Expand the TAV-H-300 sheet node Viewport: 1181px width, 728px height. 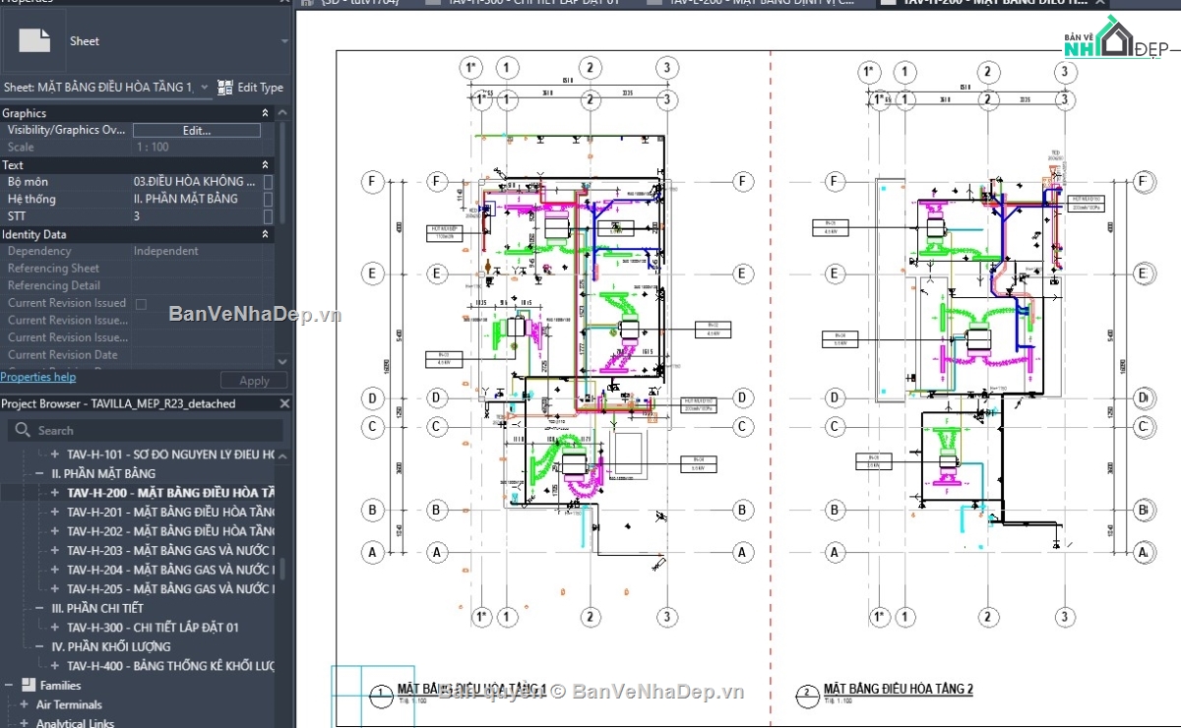[x=55, y=628]
